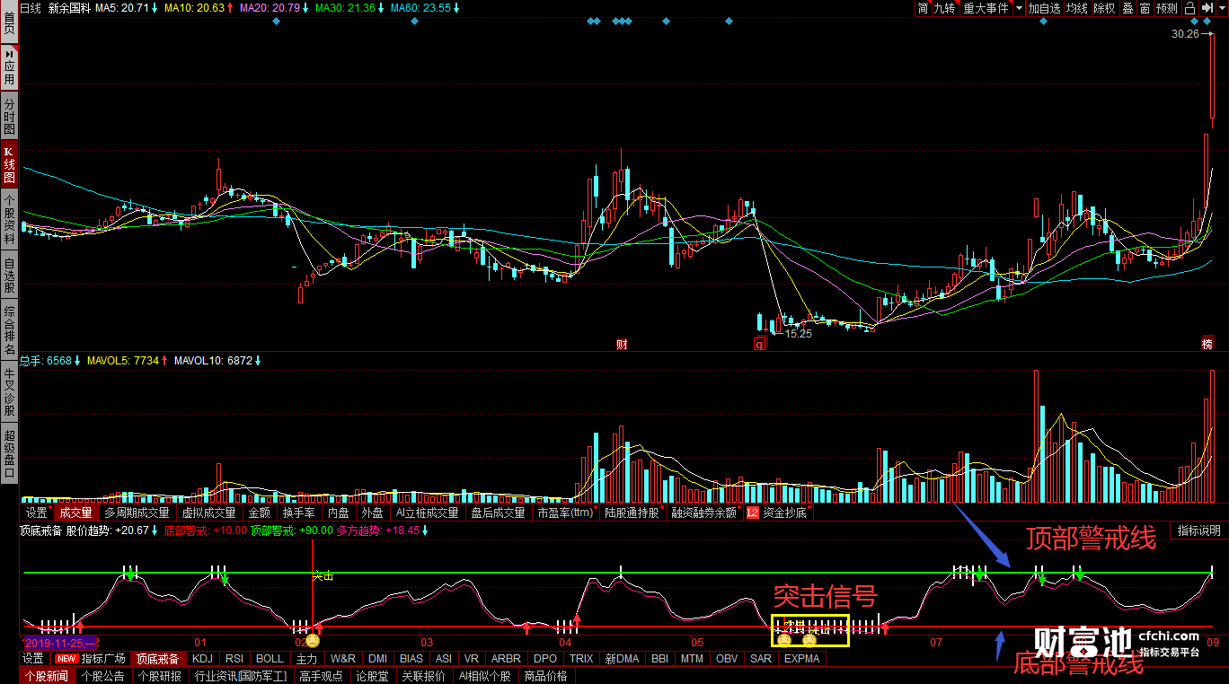
Task: Toggle the 叠 overlay chart option
Action: coord(1127,8)
